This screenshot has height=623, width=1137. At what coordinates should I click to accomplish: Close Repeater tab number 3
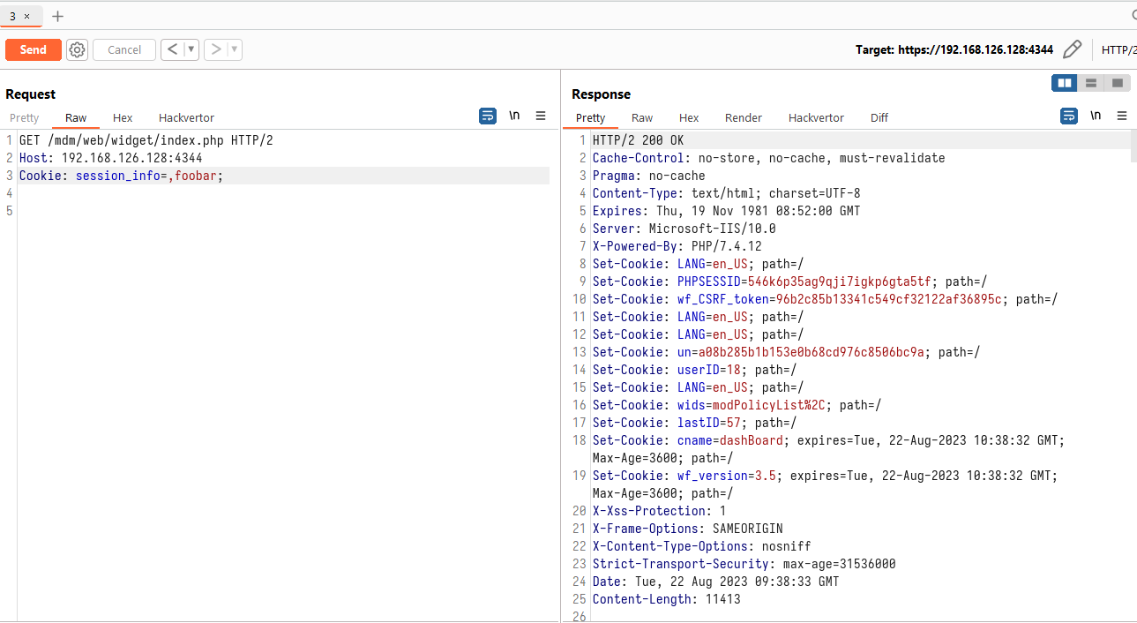pyautogui.click(x=27, y=16)
